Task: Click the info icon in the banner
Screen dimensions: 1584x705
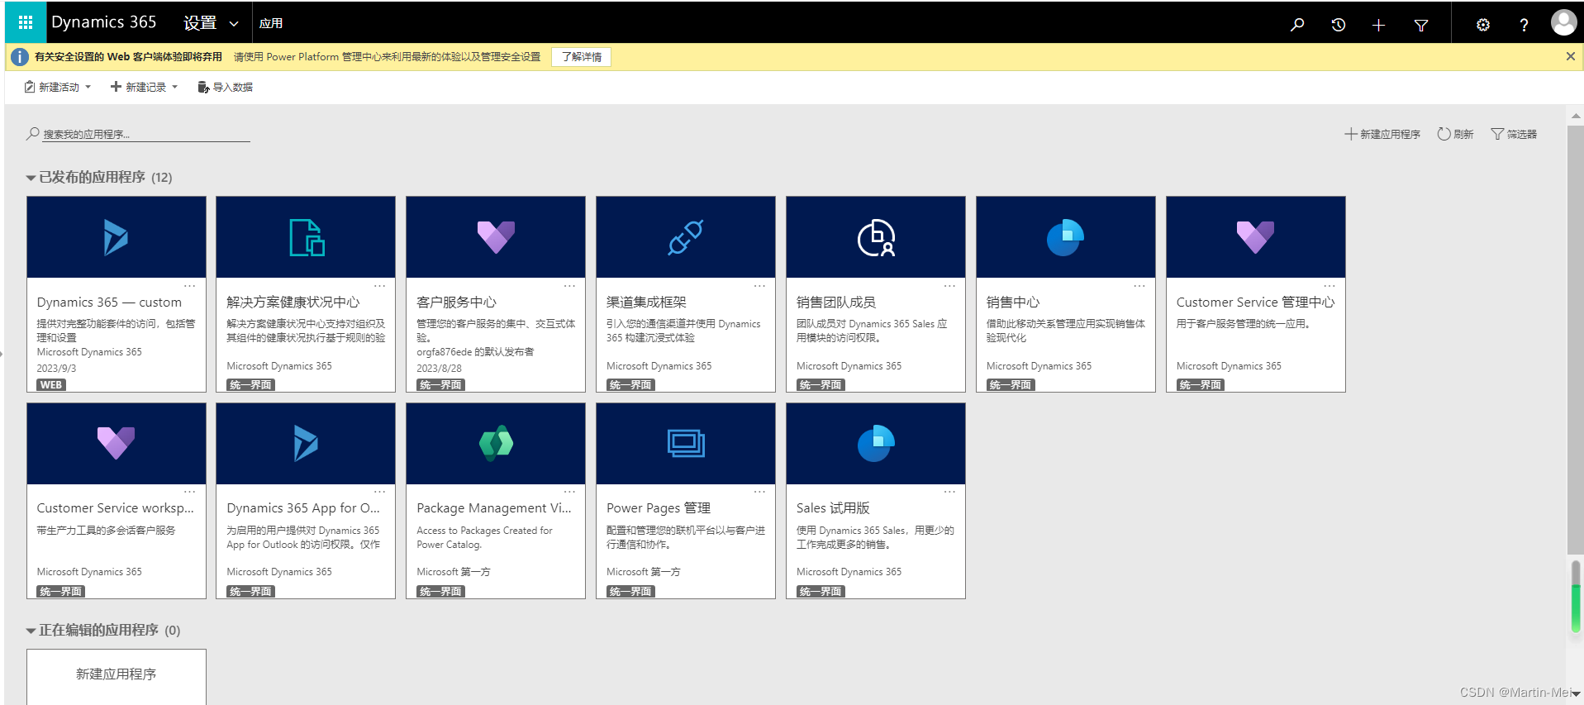Action: [x=19, y=57]
